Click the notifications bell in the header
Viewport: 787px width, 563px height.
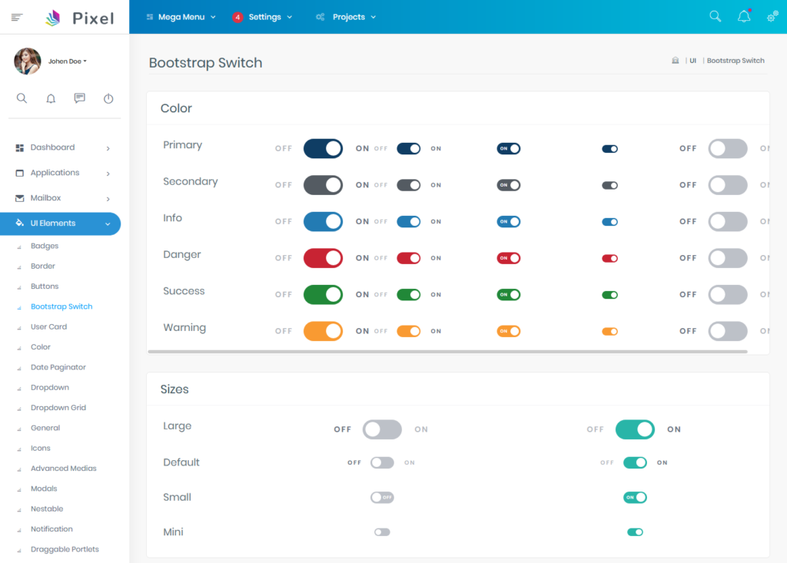point(743,16)
